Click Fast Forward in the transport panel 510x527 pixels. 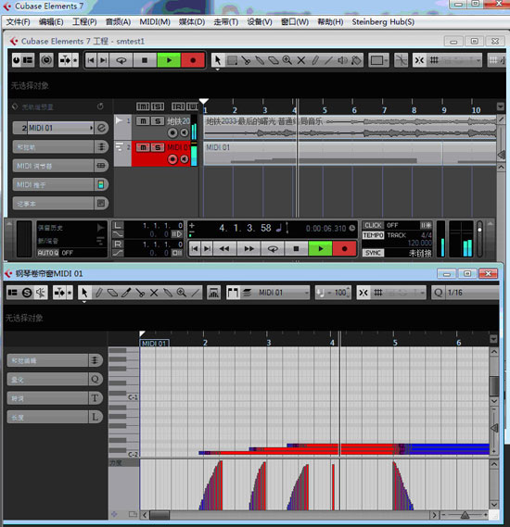tap(249, 249)
